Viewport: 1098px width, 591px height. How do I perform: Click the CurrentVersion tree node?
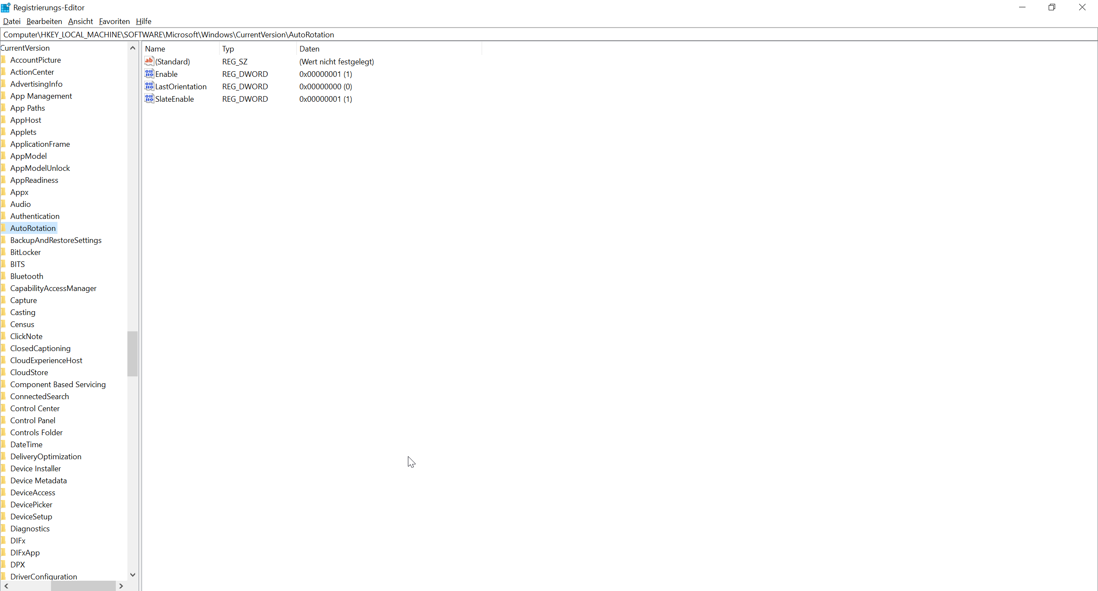click(x=25, y=47)
